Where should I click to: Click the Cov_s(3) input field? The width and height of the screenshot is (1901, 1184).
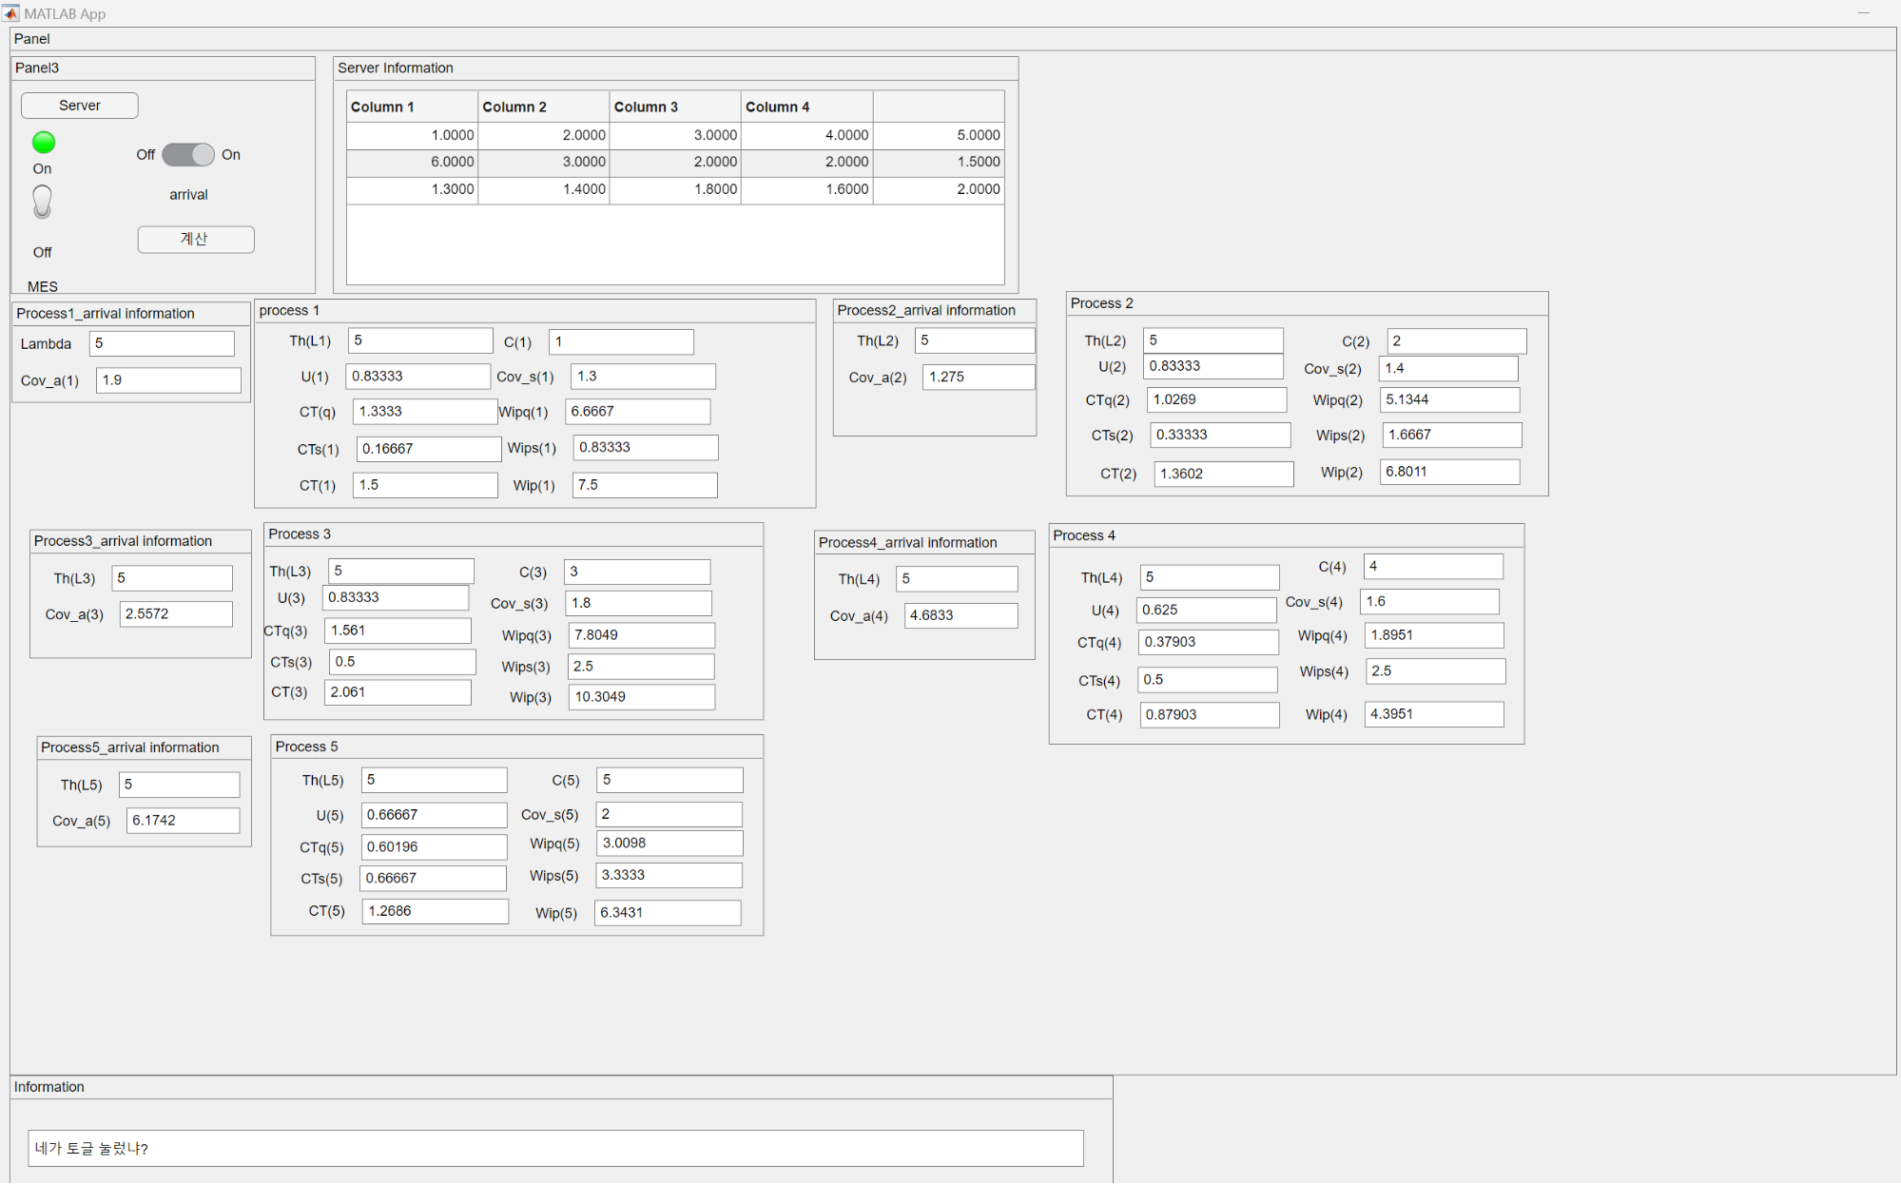(x=639, y=604)
